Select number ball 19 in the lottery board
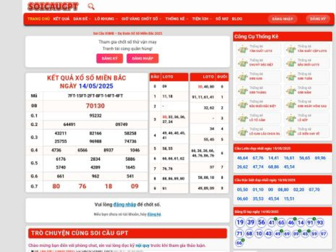Viewport: 336px width, 252px height. 240,222
